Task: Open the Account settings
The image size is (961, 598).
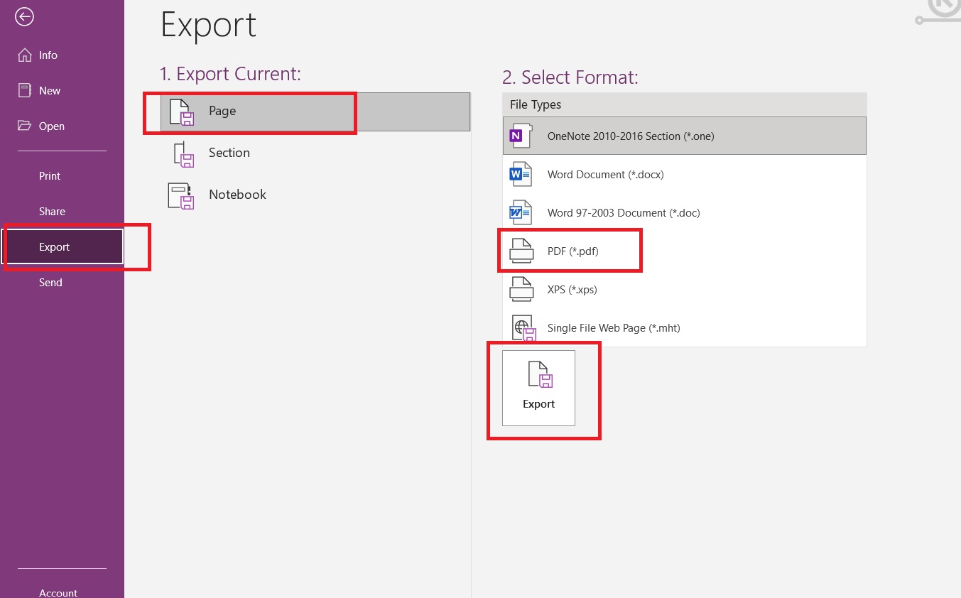Action: (58, 592)
